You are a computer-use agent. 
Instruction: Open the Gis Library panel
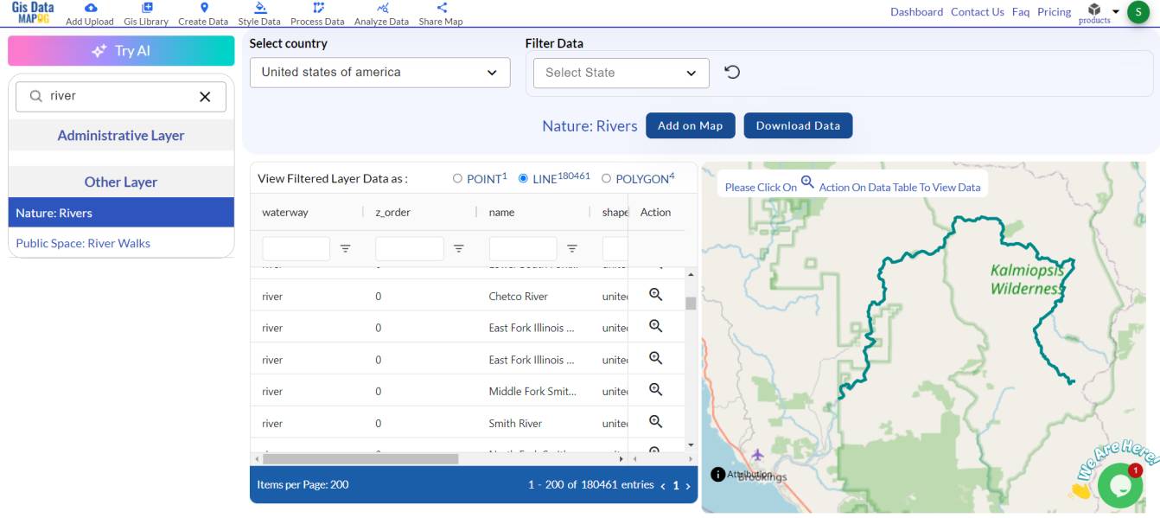tap(144, 13)
